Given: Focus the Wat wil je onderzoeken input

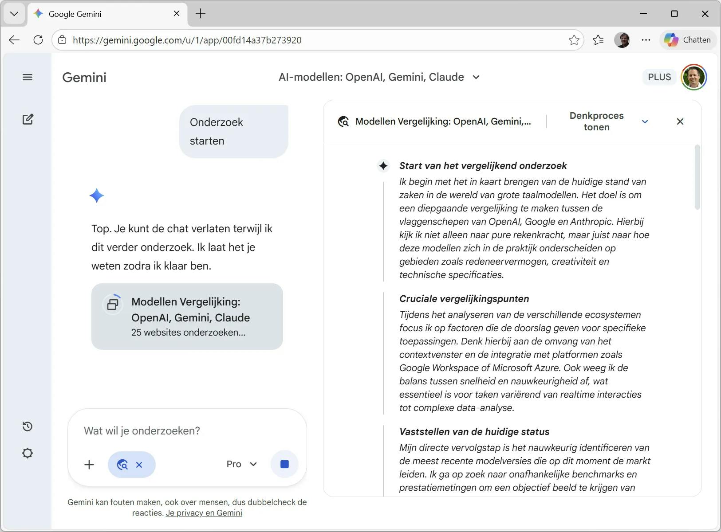Looking at the screenshot, I should pos(187,431).
